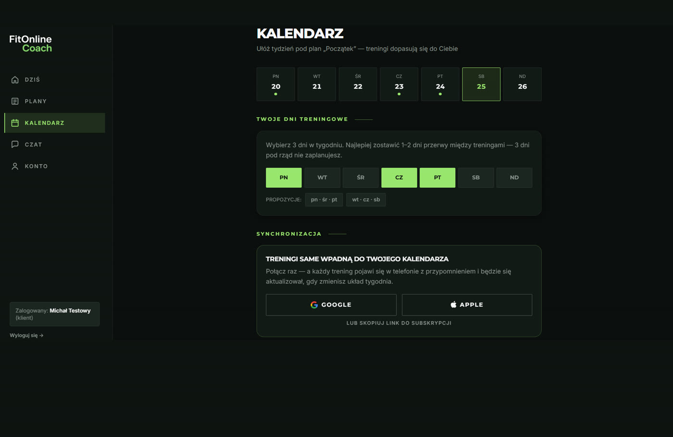Screen dimensions: 673x437
Task: Click the Apple logo icon
Action: pos(453,305)
